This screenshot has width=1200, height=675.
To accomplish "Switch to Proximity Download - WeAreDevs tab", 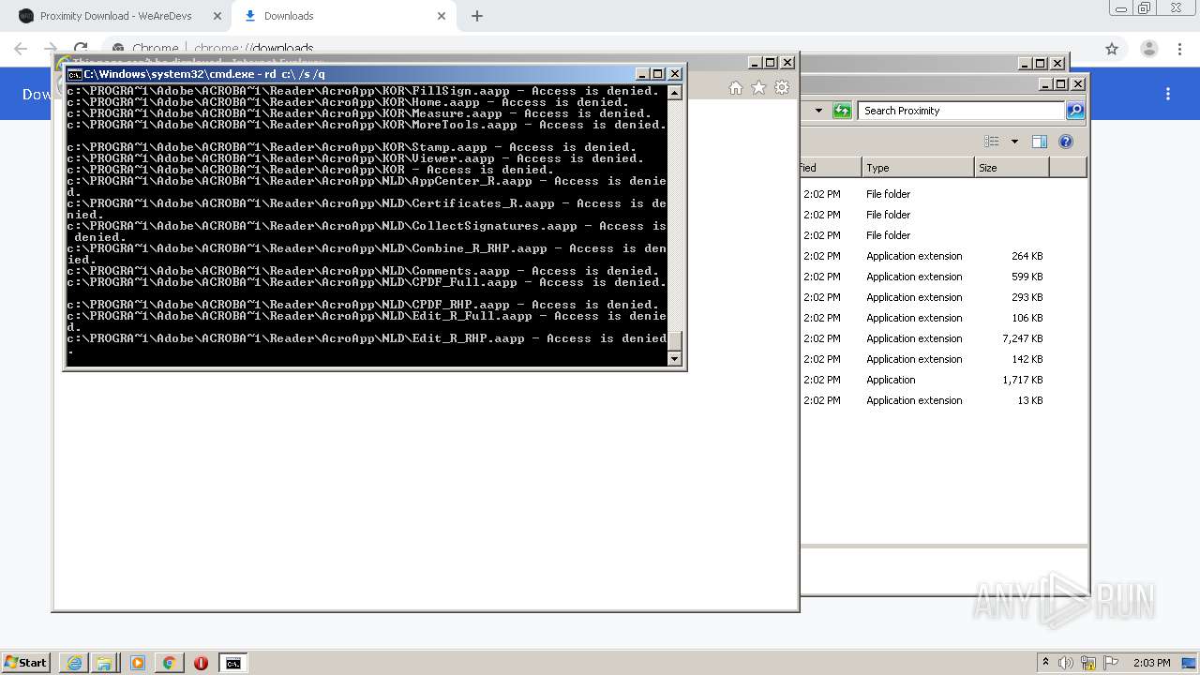I will 115,16.
